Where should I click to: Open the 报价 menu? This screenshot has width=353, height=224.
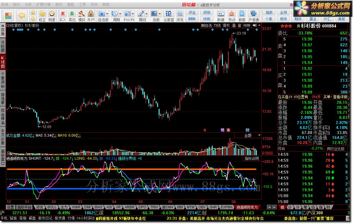coord(16,4)
